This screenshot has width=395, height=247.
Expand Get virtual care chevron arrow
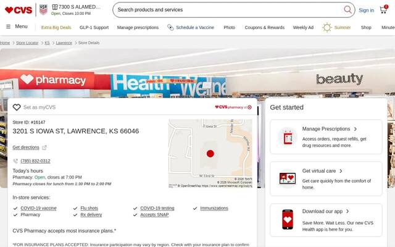(341, 171)
